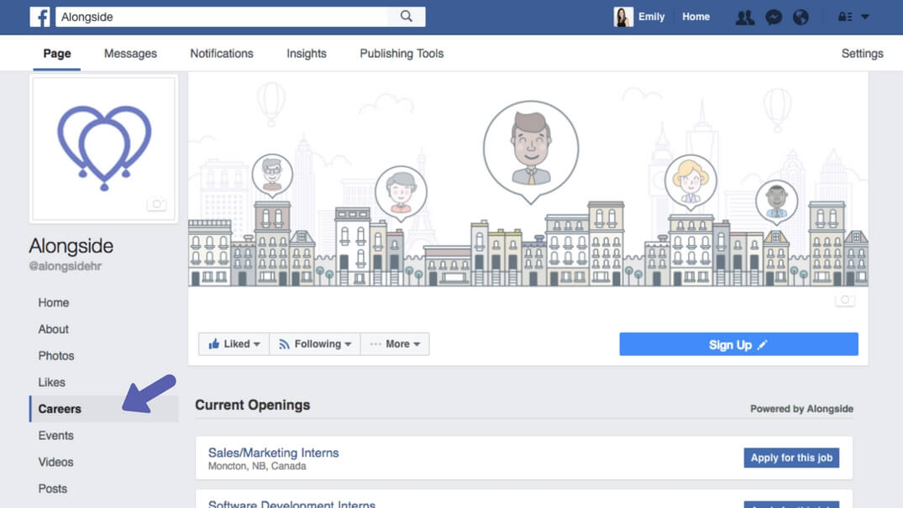Open the Following dropdown button

[315, 344]
